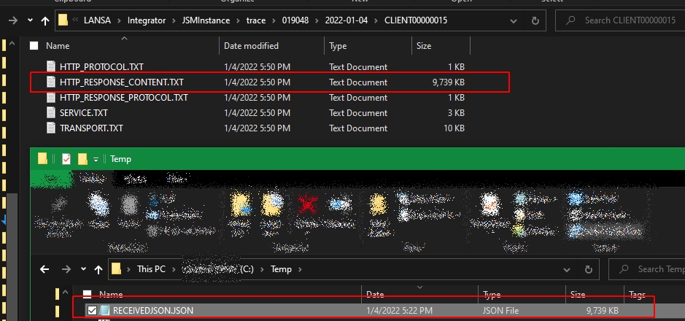The image size is (685, 321).
Task: Click the HTTP_PROTOCOL.TXT file icon
Action: [x=52, y=67]
